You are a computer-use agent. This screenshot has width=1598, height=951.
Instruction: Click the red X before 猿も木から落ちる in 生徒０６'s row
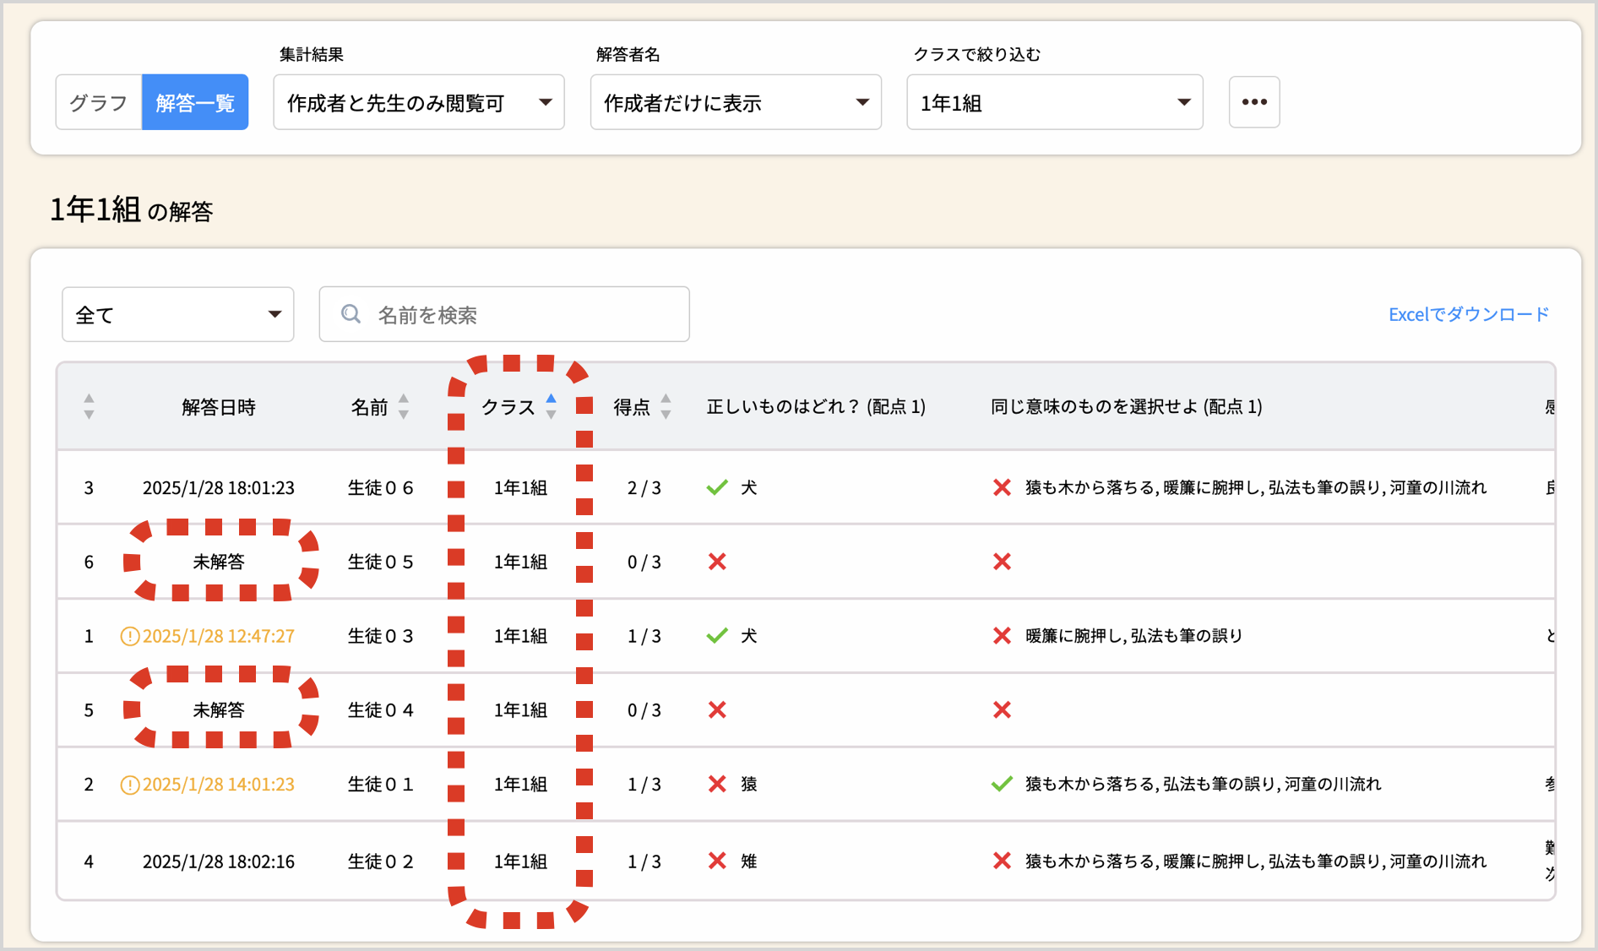click(1002, 487)
